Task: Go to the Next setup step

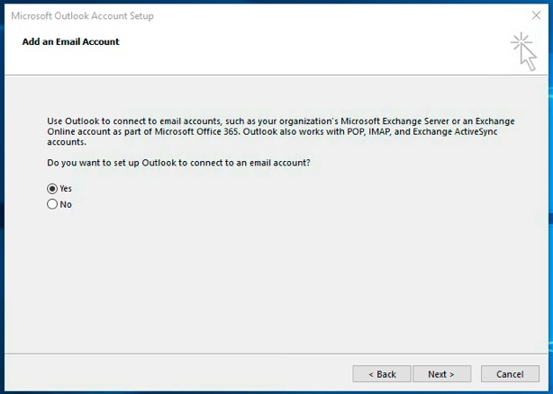Action: pyautogui.click(x=441, y=374)
